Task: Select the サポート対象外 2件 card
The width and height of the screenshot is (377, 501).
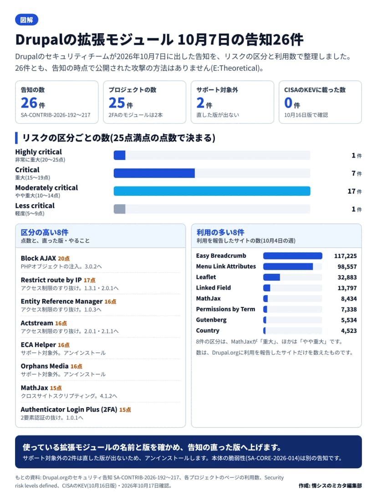Action: pos(232,102)
